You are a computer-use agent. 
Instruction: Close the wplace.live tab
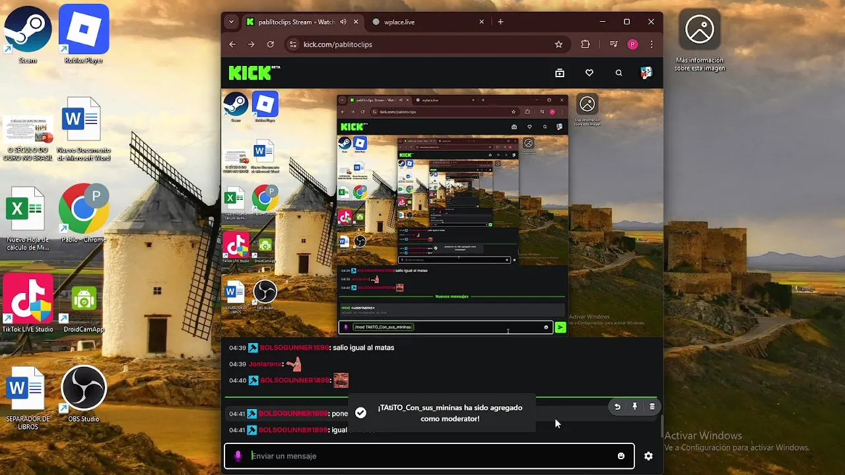coord(481,22)
